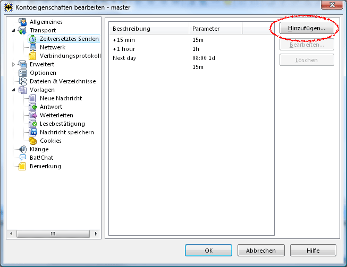Select Nachricht speichern entry
The height and width of the screenshot is (267, 347).
[x=67, y=132]
